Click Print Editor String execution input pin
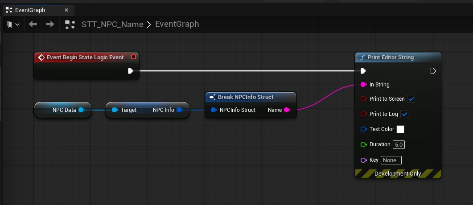This screenshot has width=473, height=205. point(363,71)
